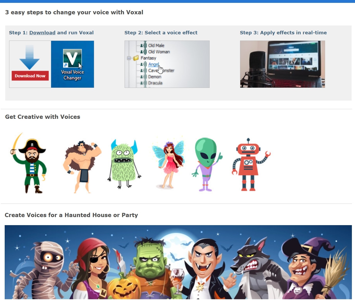Image resolution: width=355 pixels, height=300 pixels.
Task: Select the Demon voice effect
Action: click(155, 77)
